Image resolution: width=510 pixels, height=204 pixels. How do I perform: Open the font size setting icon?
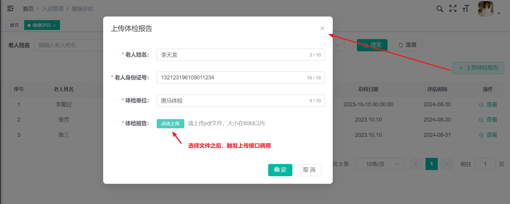(466, 8)
